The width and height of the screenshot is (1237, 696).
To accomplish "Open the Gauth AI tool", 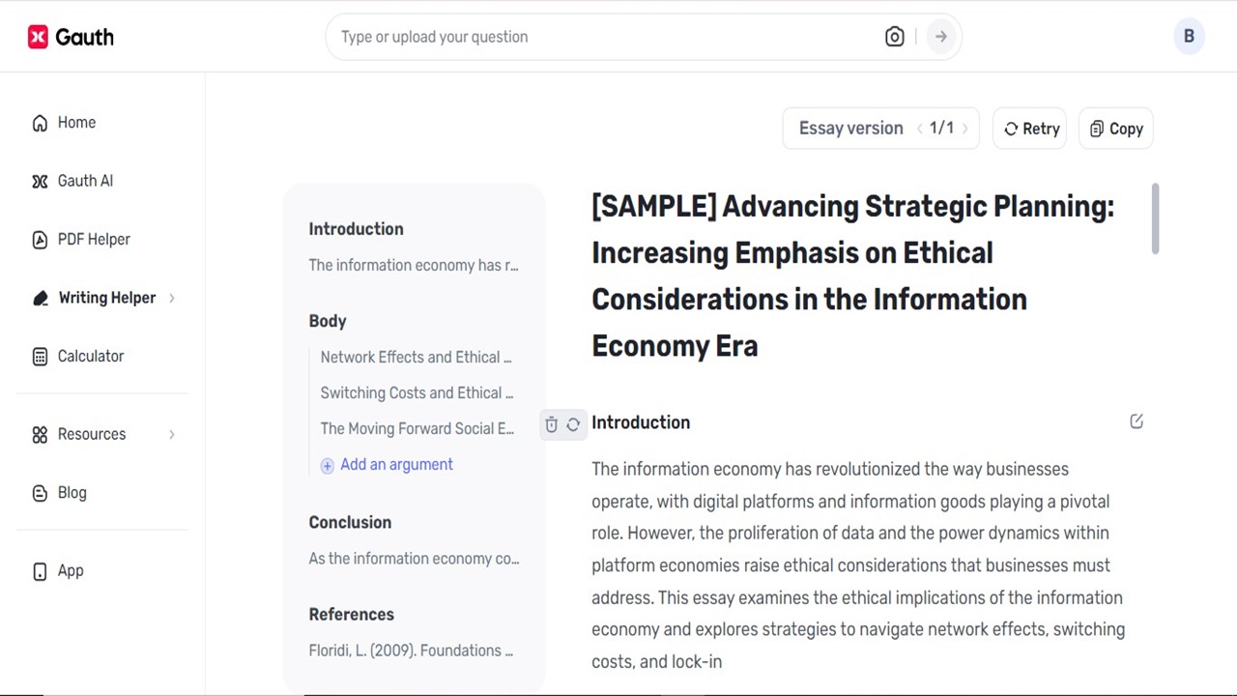I will (x=85, y=181).
